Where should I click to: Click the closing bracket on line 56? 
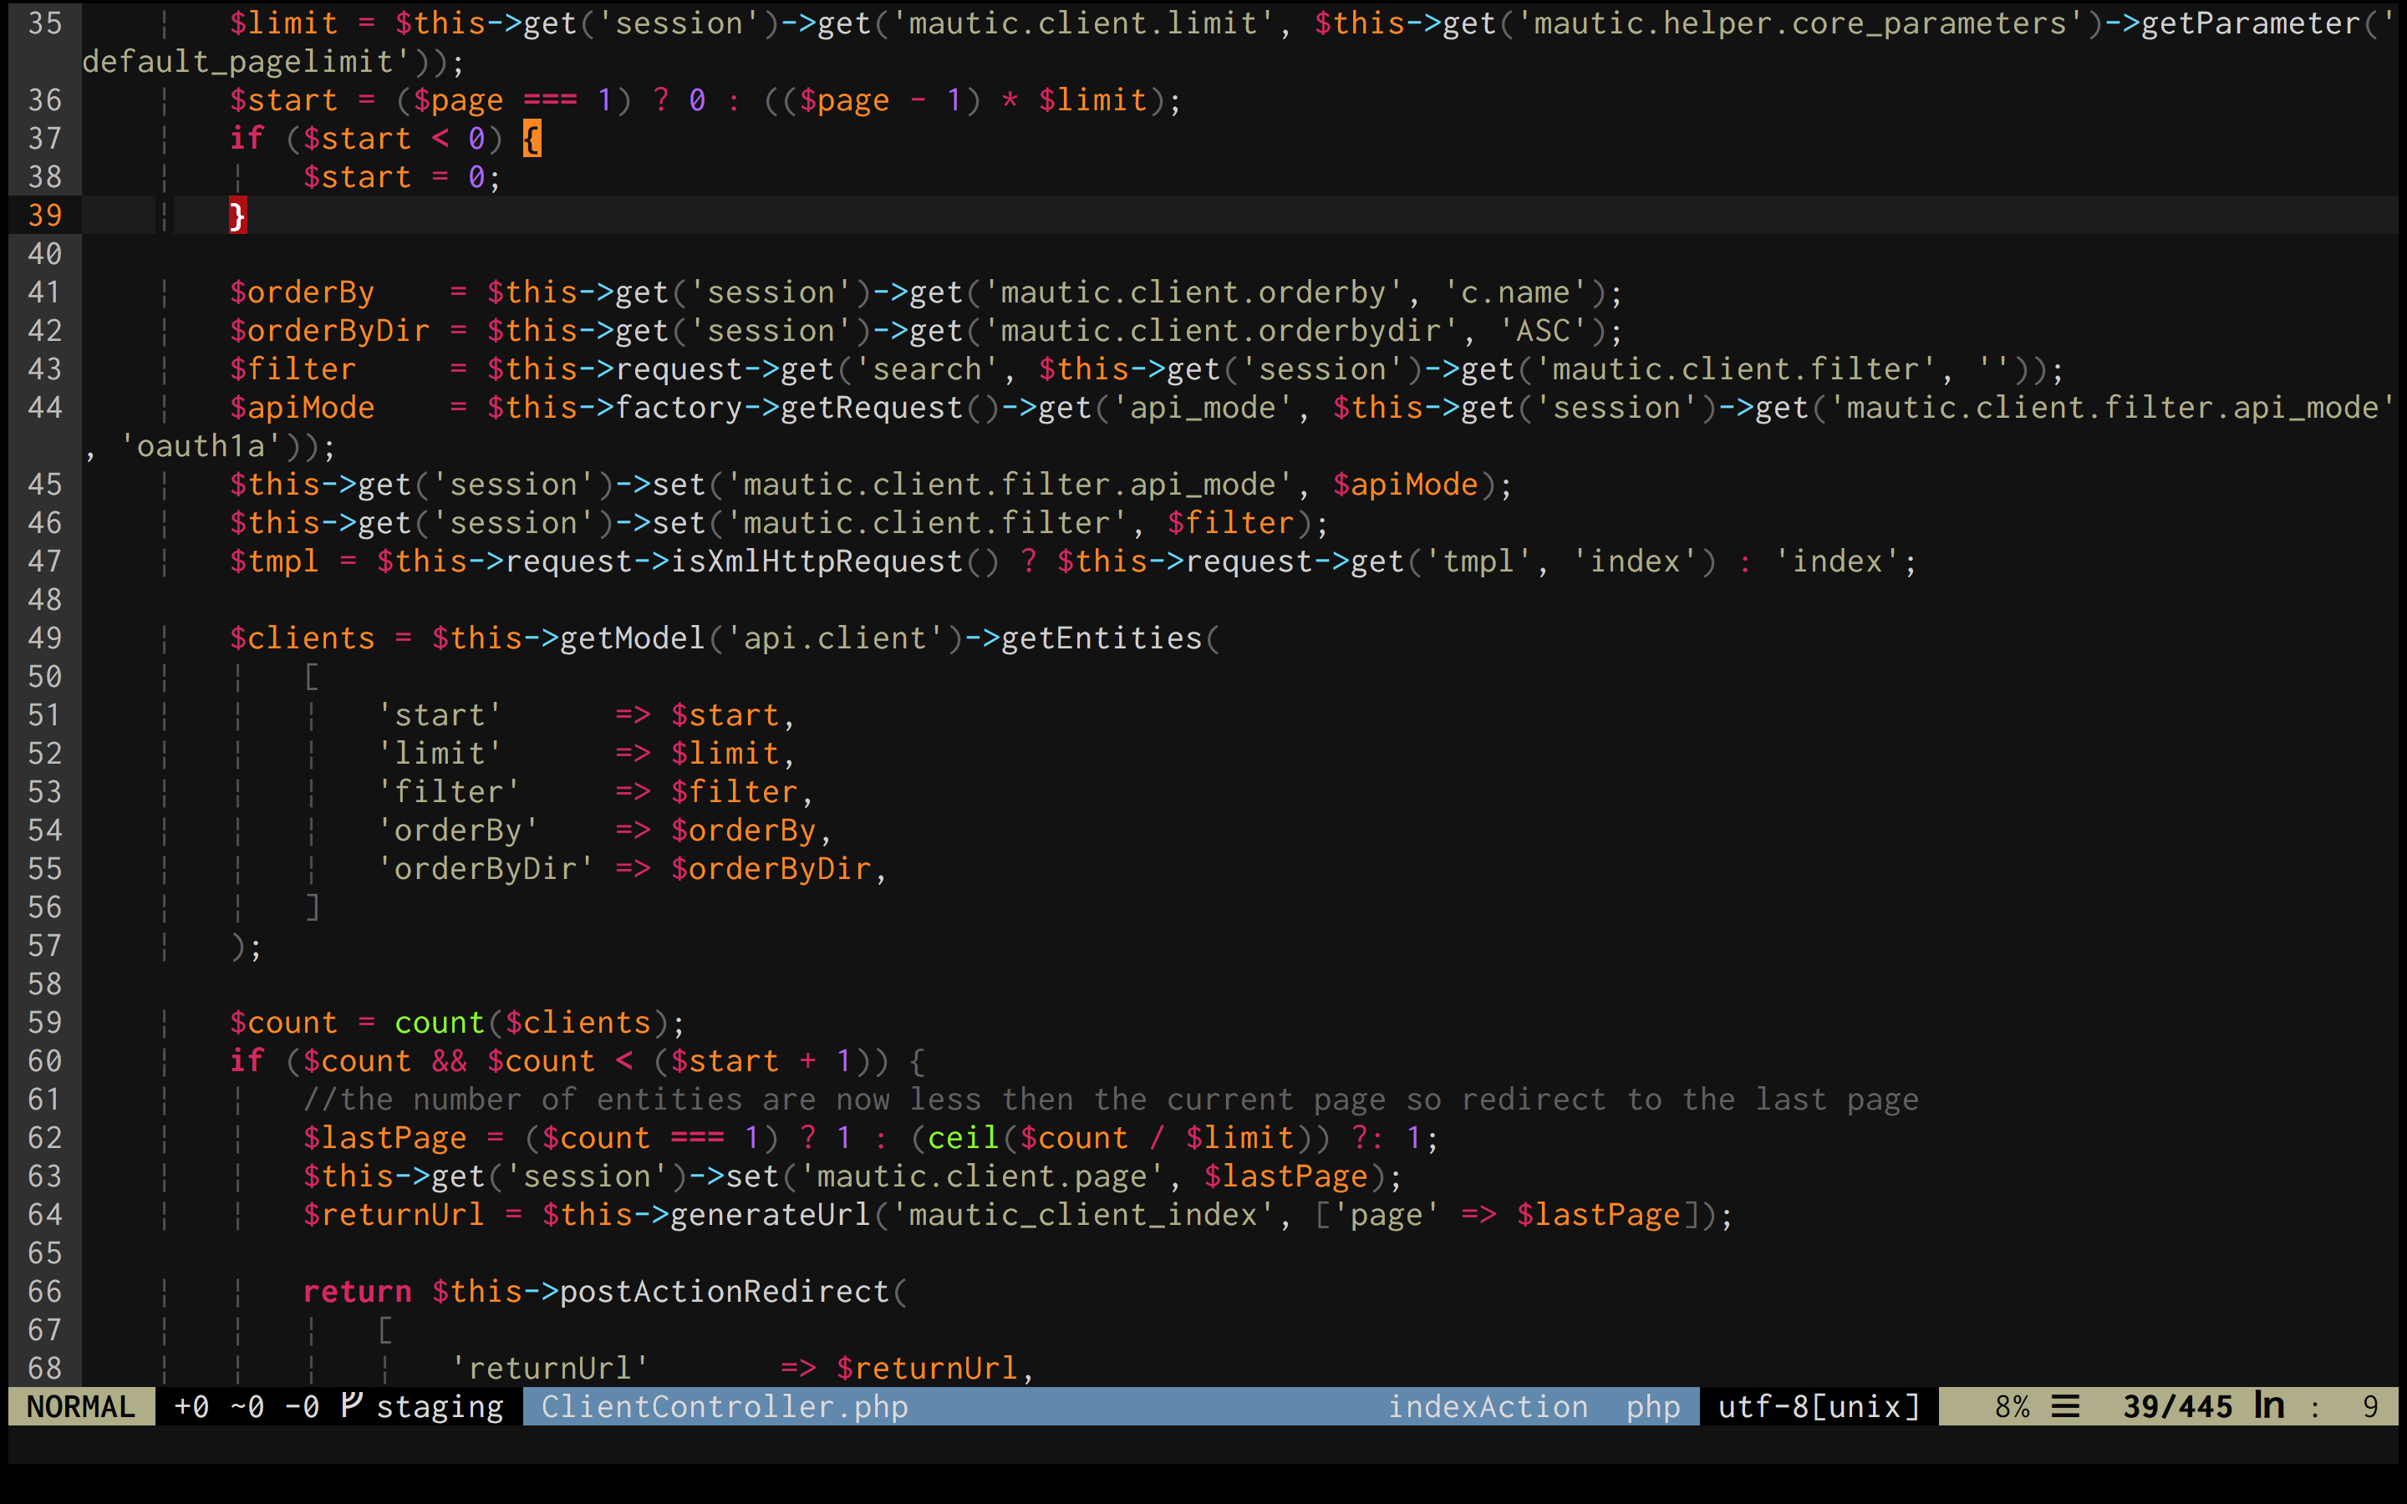click(x=311, y=907)
